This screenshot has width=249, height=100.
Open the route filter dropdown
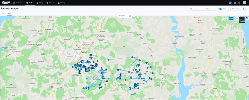(222, 9)
